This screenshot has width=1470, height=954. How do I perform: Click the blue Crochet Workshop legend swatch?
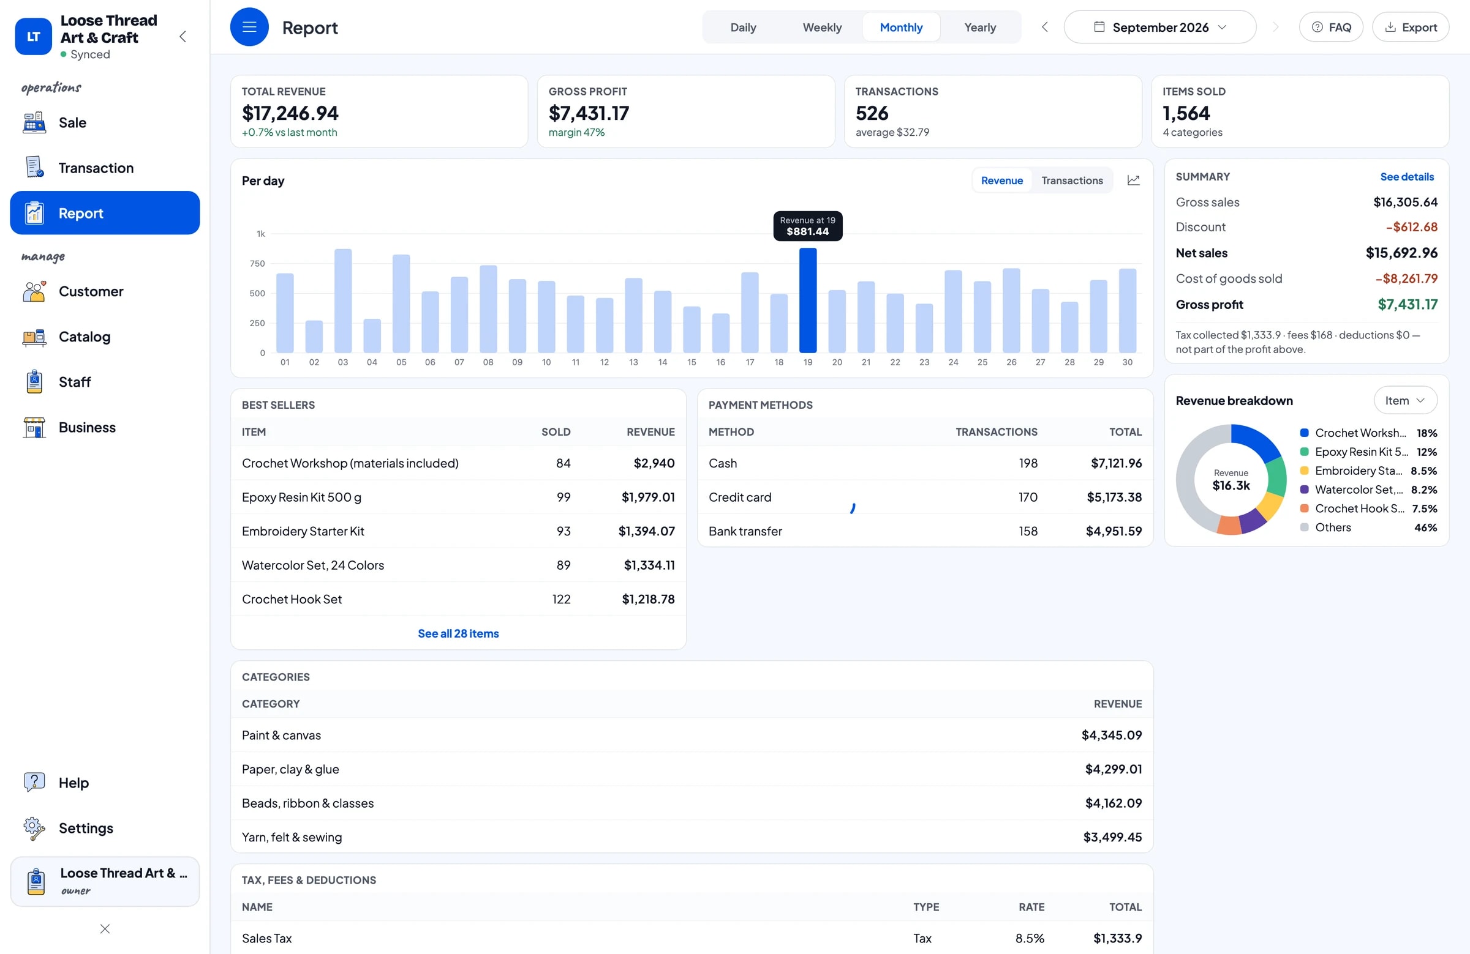coord(1305,433)
